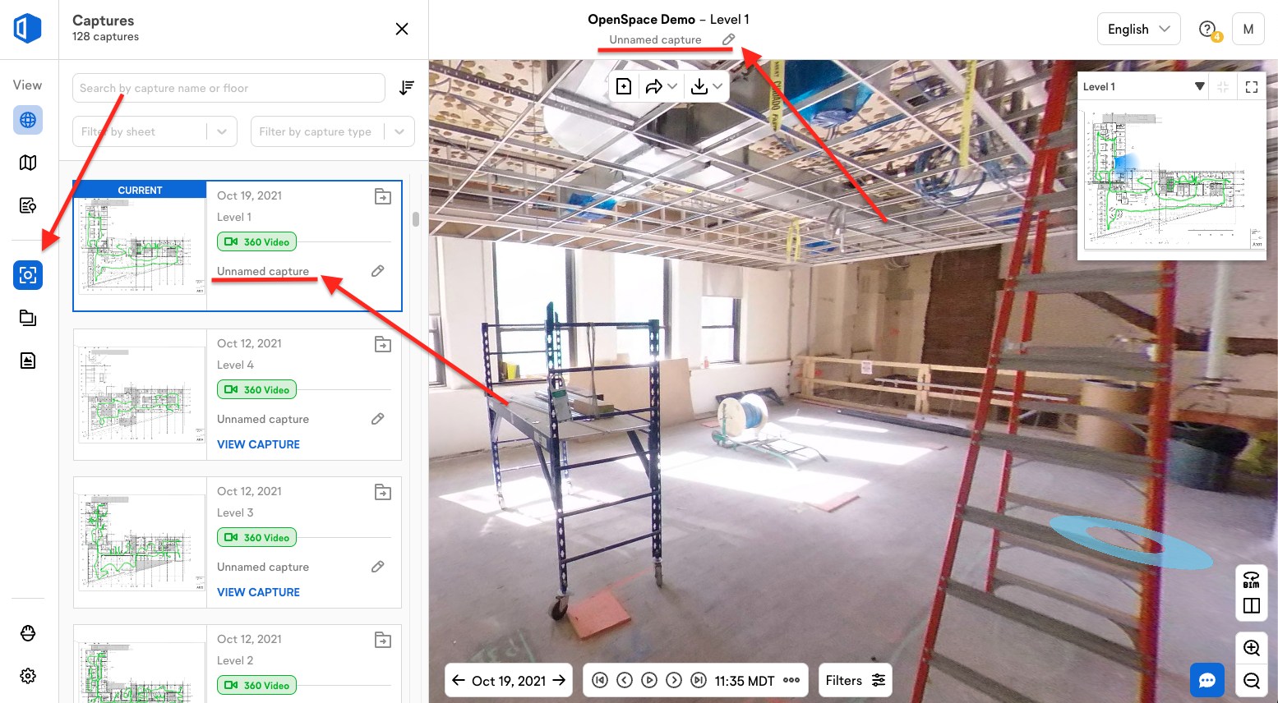1278x703 pixels.
Task: Select the highlighted Captures camera icon
Action: (x=28, y=275)
